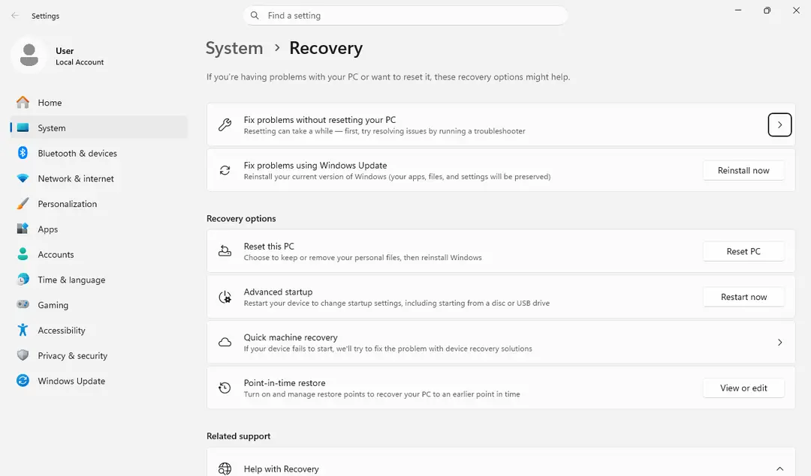Open Network & internet settings
This screenshot has height=476, width=811.
click(x=99, y=178)
